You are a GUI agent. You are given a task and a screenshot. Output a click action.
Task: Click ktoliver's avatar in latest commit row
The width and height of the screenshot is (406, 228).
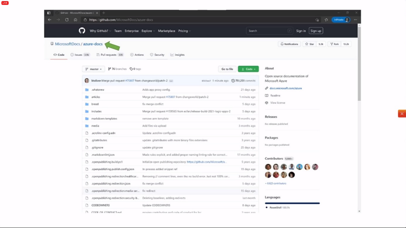[87, 81]
